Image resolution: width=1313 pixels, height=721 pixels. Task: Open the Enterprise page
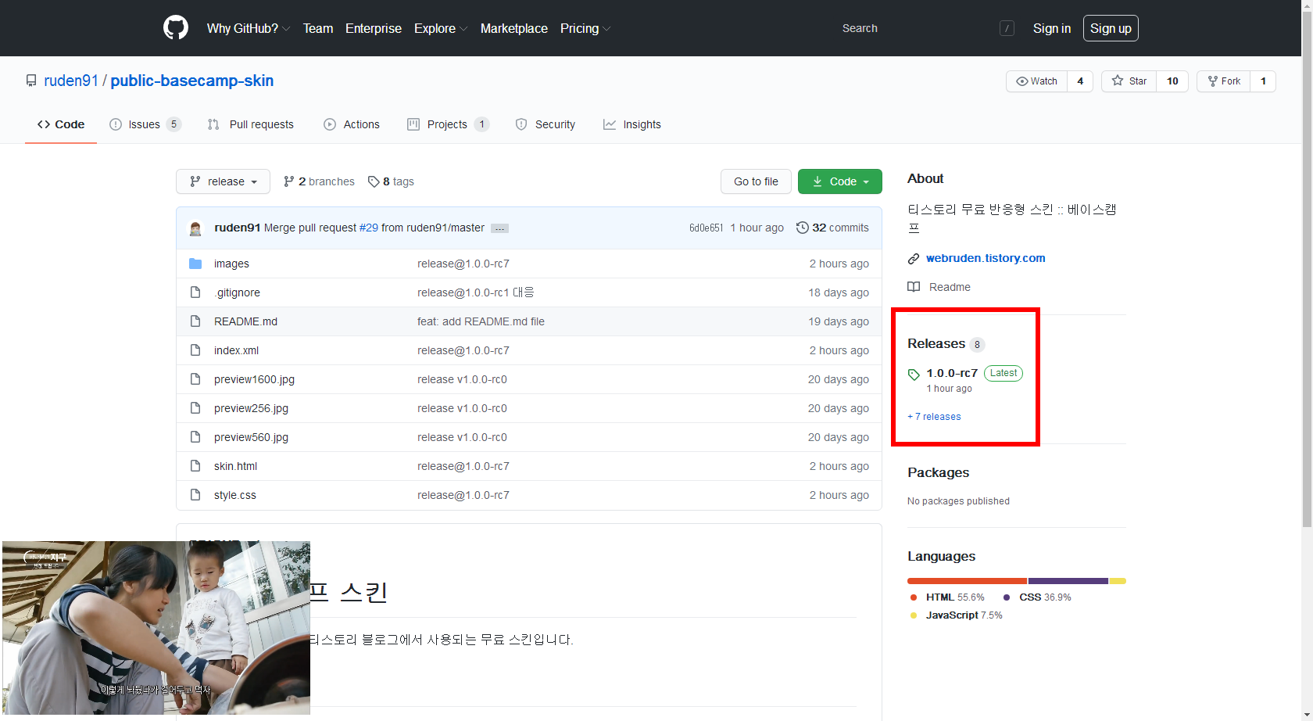tap(374, 28)
